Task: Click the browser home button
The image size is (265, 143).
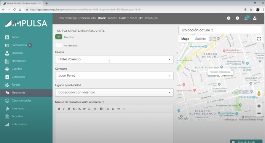Action: pyautogui.click(x=20, y=10)
